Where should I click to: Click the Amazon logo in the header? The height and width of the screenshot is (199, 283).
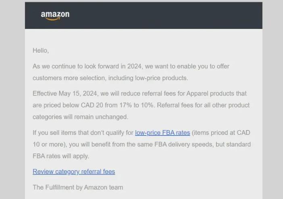coord(55,16)
